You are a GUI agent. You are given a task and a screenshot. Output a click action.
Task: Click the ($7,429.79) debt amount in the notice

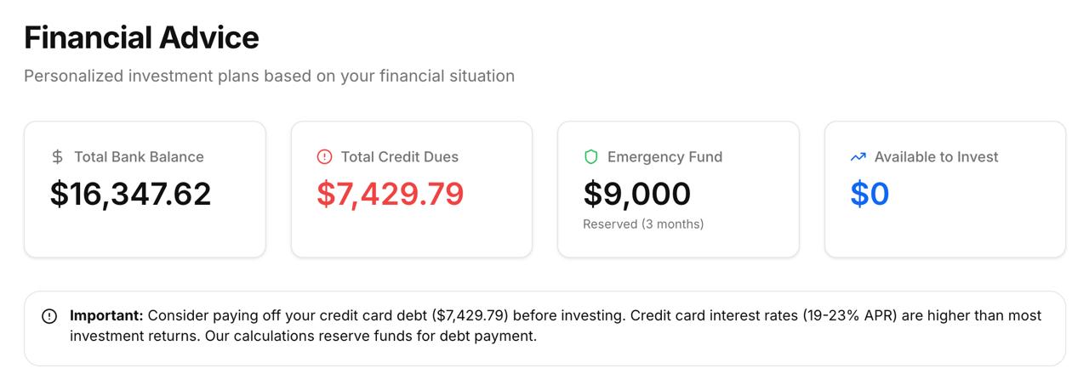click(x=470, y=315)
